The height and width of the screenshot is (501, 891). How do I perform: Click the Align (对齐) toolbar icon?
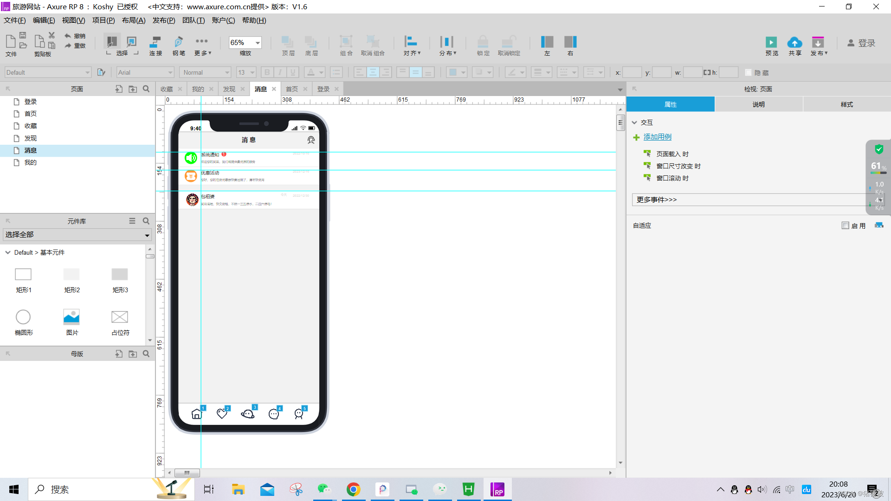[411, 42]
